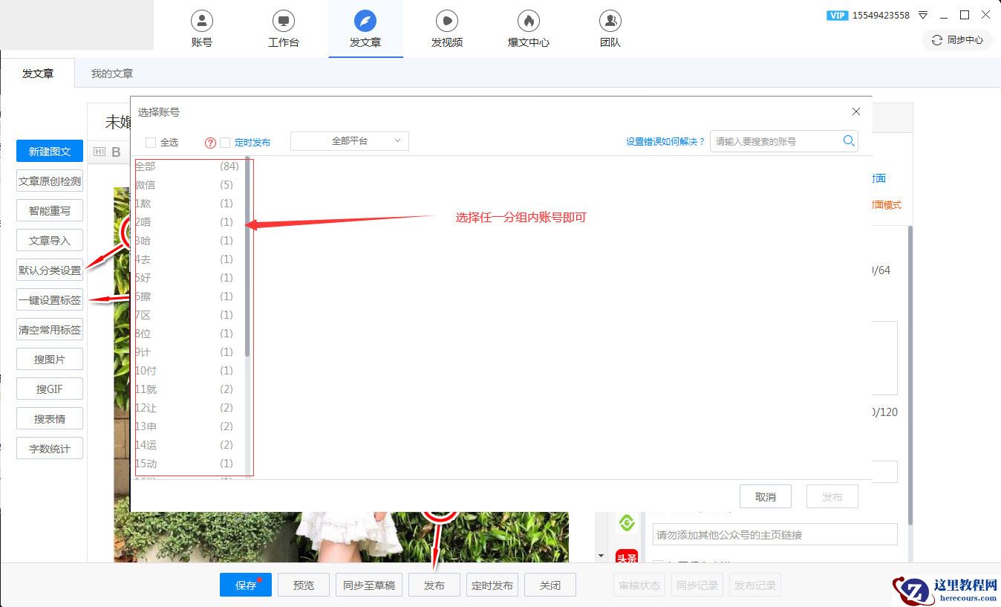Open the 爆文中心 section
The width and height of the screenshot is (1001, 607).
point(529,30)
